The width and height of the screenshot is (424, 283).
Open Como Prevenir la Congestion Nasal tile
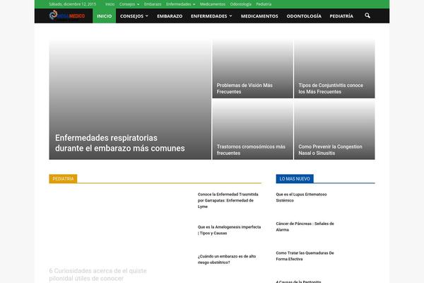click(x=330, y=150)
